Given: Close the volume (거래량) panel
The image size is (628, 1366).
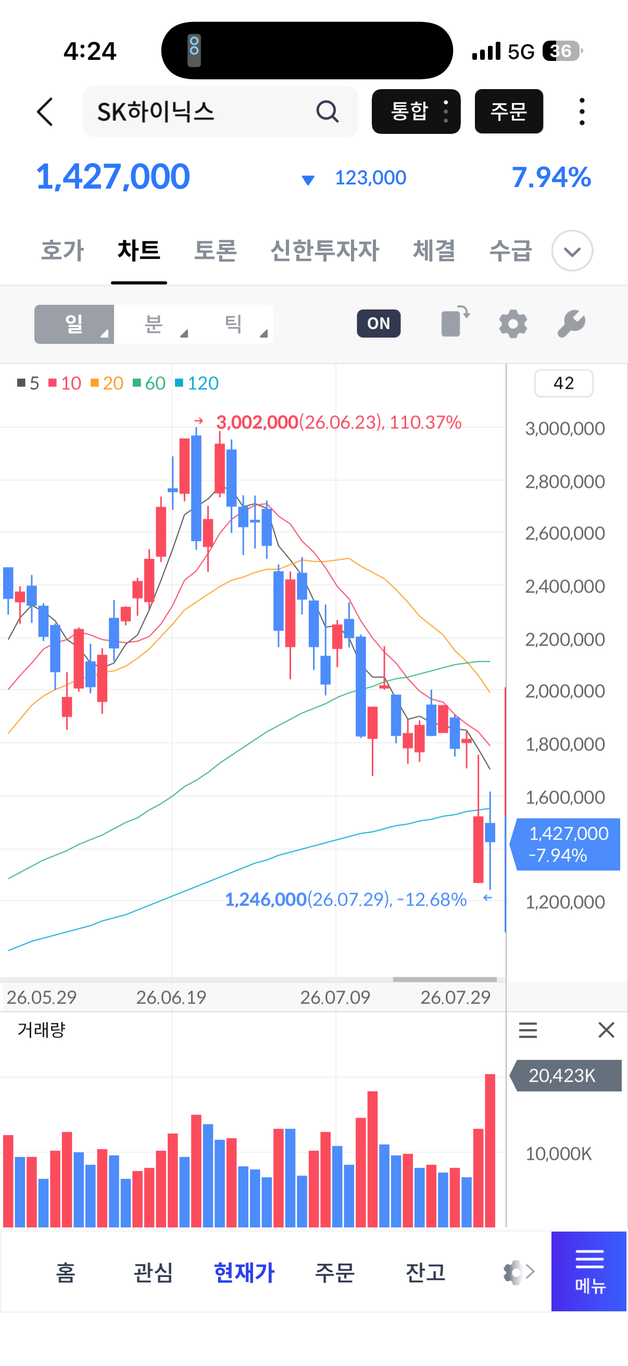Looking at the screenshot, I should [x=606, y=1030].
